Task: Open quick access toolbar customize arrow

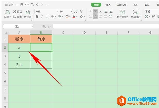Action: click(47, 5)
